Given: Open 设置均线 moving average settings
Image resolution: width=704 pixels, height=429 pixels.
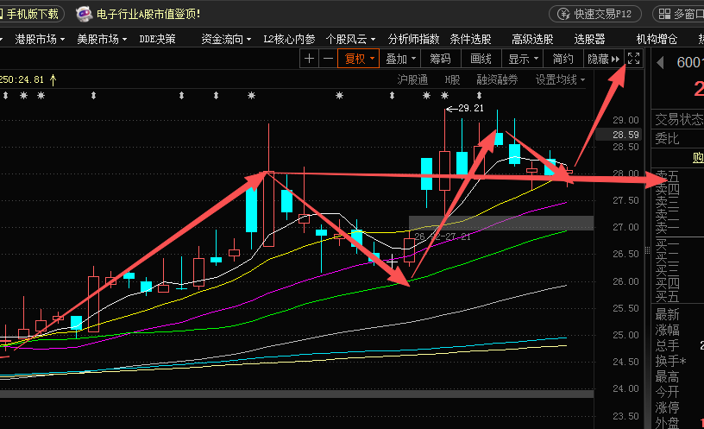Looking at the screenshot, I should (560, 80).
